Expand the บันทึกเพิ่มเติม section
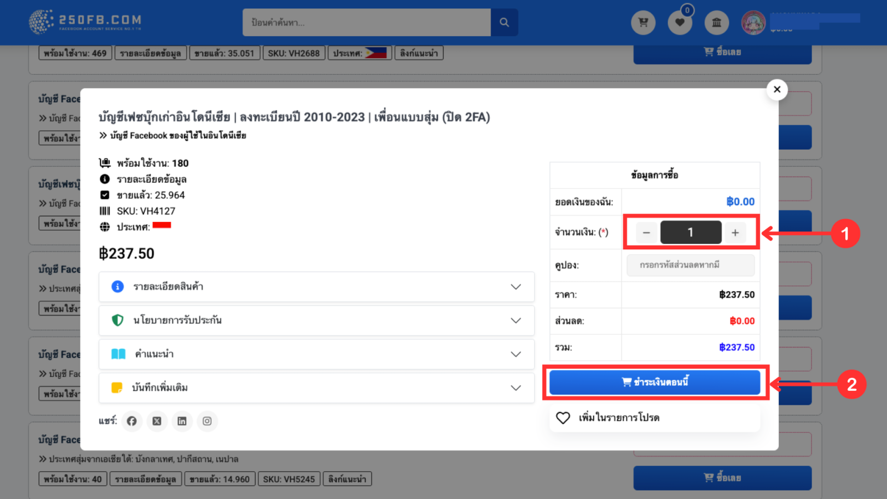The height and width of the screenshot is (499, 887). tap(316, 388)
